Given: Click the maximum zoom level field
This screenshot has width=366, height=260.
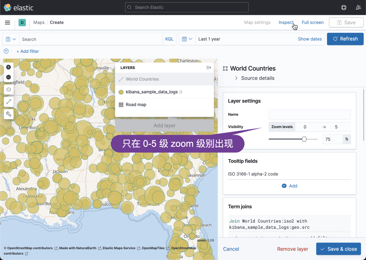Looking at the screenshot, I should tap(336, 127).
